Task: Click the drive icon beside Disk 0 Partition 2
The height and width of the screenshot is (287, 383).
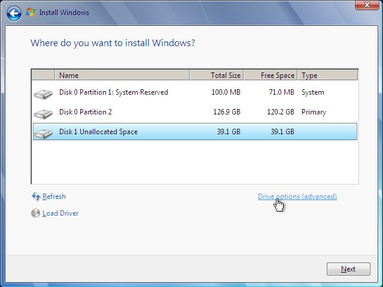Action: pos(42,113)
